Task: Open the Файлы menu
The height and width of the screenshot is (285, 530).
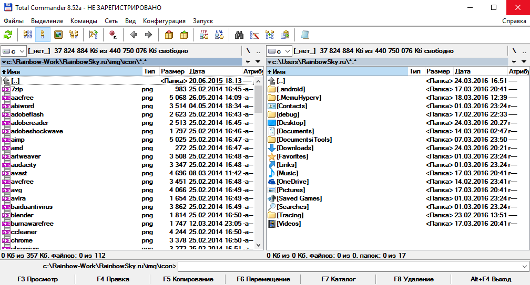Action: 14,21
